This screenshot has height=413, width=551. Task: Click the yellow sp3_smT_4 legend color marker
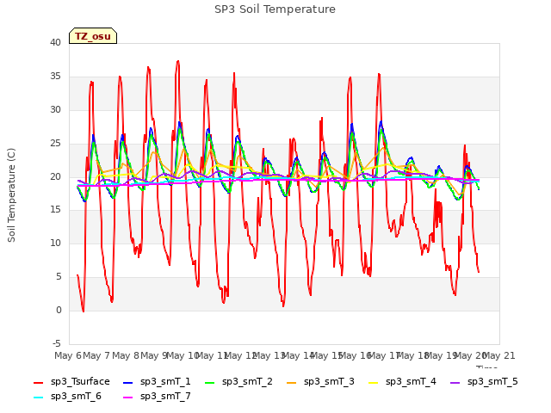(373, 382)
